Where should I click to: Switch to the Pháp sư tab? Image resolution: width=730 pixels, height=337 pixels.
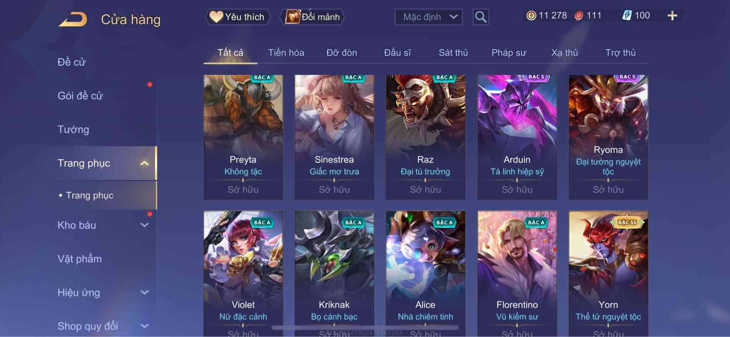click(509, 53)
